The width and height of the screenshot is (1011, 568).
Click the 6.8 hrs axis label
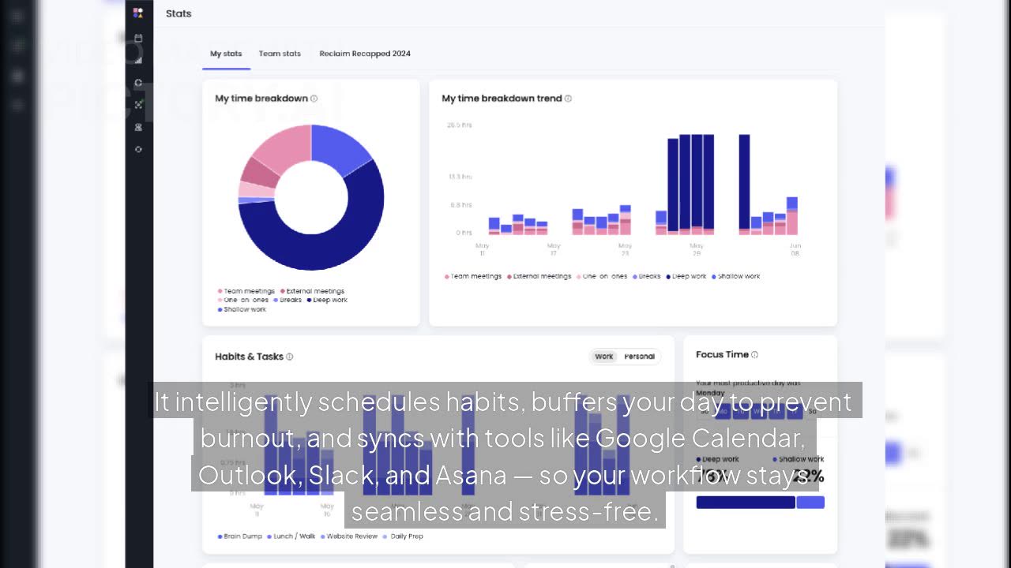pos(461,205)
